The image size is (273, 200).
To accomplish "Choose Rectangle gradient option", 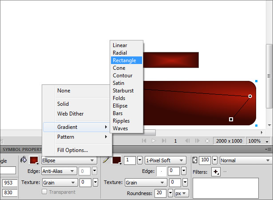I will (x=127, y=60).
